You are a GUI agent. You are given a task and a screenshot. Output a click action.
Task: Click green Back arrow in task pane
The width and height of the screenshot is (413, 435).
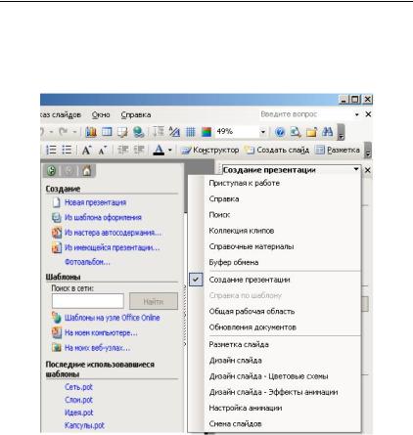52,170
